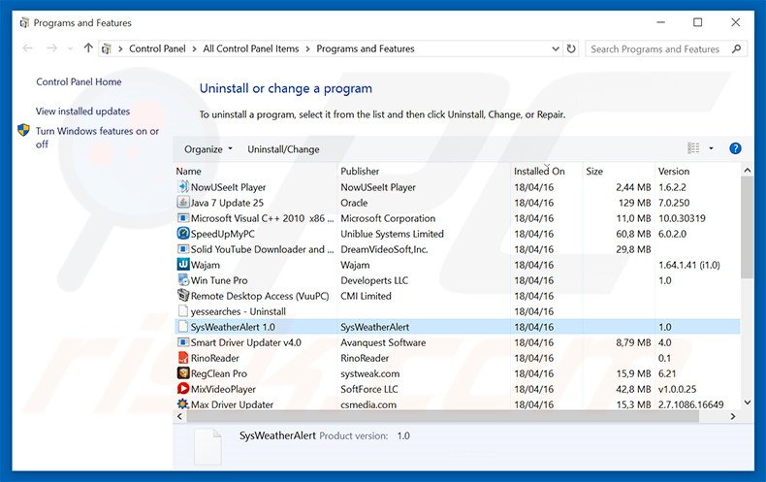Click the 2.7.1086.16649 version value
The width and height of the screenshot is (766, 482).
(690, 404)
